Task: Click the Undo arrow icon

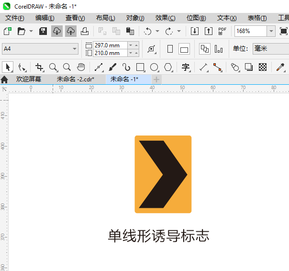Action: pyautogui.click(x=148, y=31)
